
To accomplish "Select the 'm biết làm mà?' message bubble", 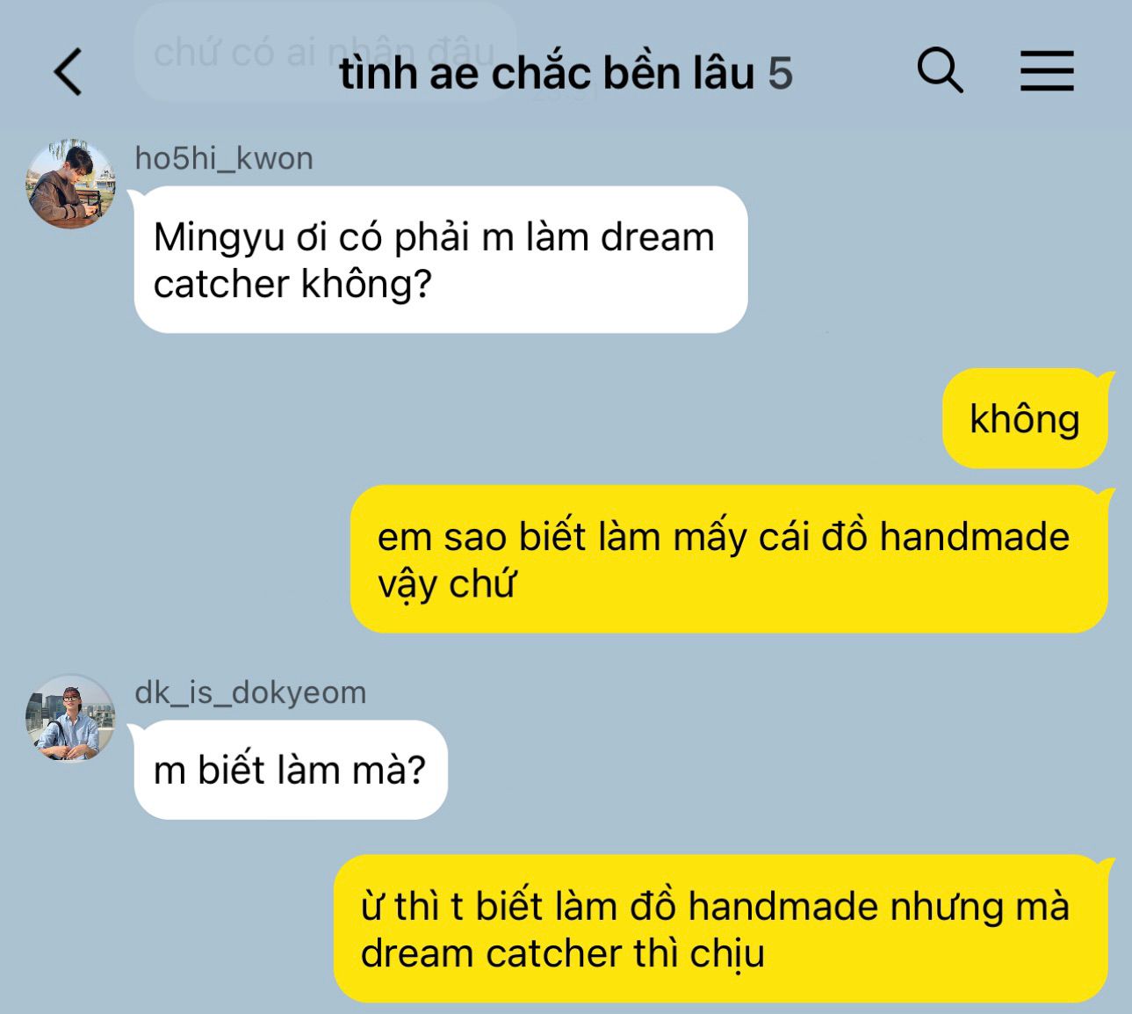I will 291,770.
